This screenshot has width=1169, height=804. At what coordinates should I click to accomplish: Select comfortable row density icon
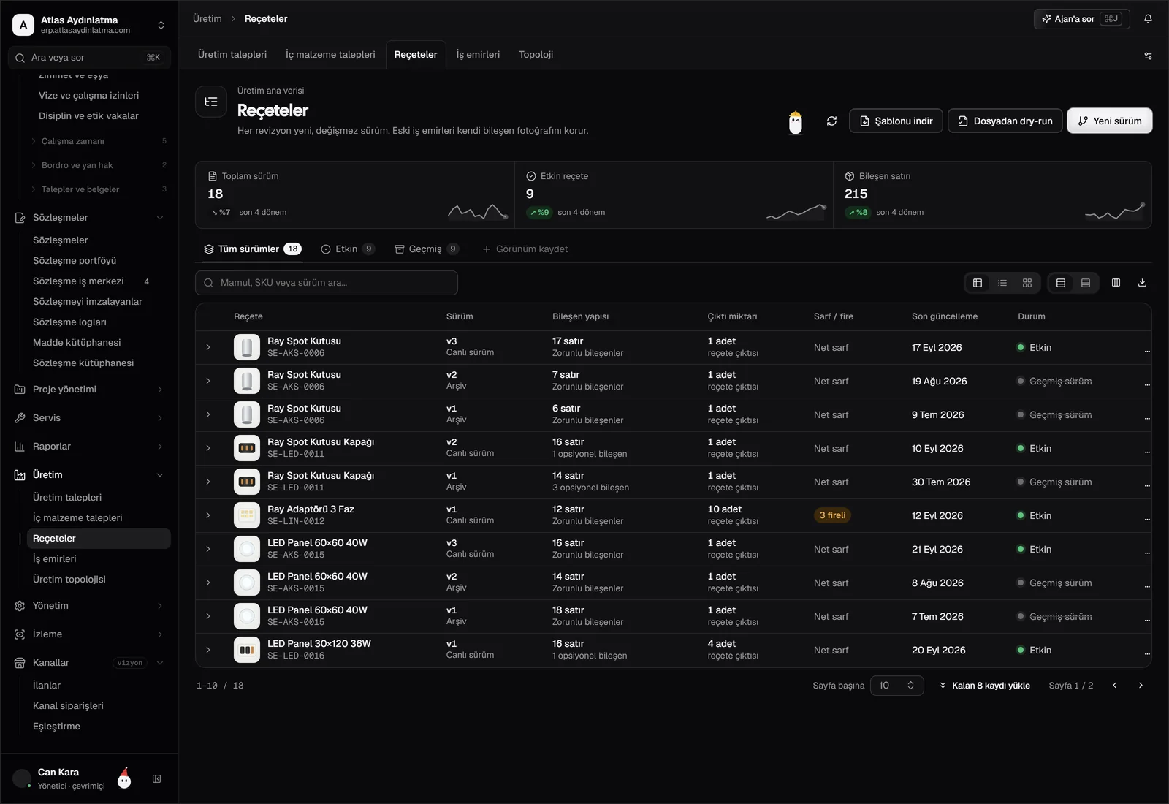[1061, 283]
